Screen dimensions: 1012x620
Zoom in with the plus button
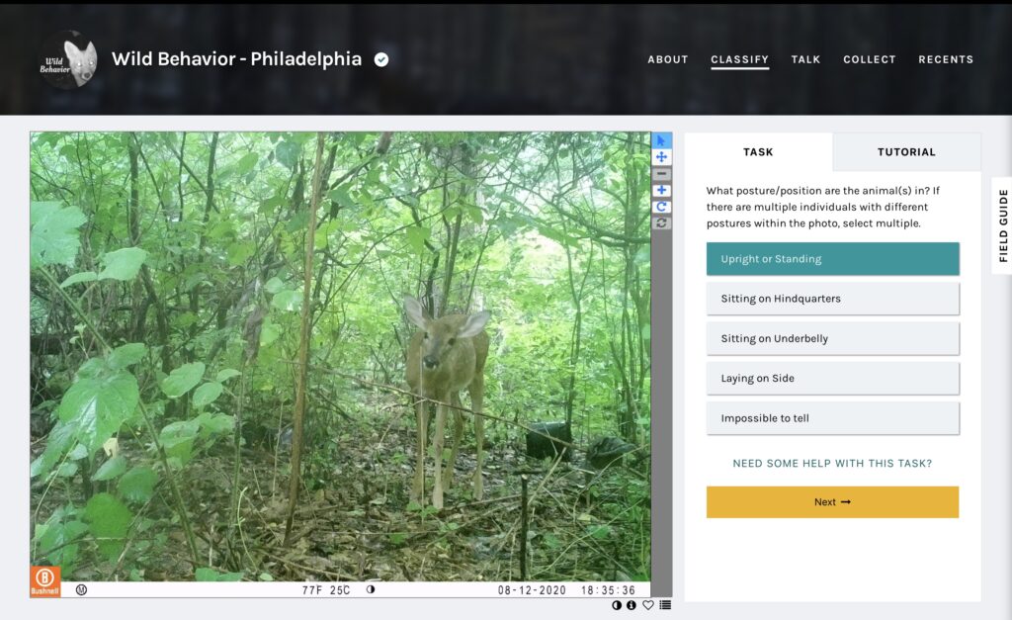coord(661,191)
